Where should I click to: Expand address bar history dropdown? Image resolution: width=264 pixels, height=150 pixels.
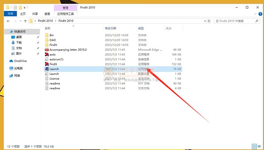(205, 21)
